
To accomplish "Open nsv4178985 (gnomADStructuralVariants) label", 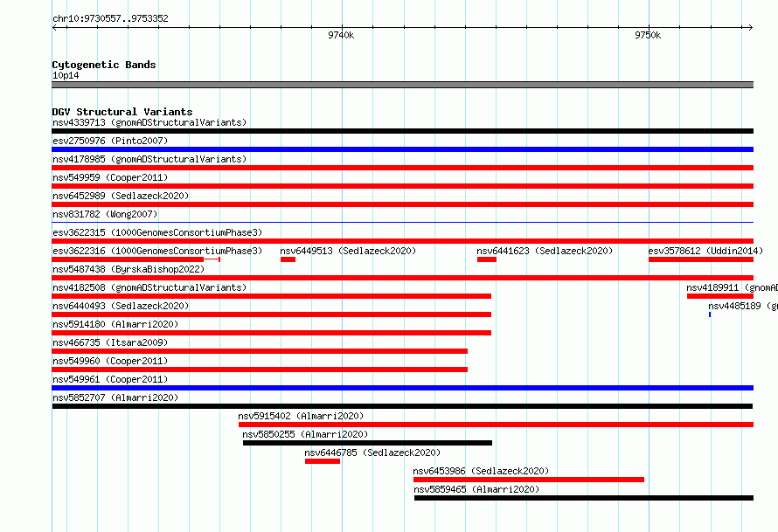I will pos(149,159).
